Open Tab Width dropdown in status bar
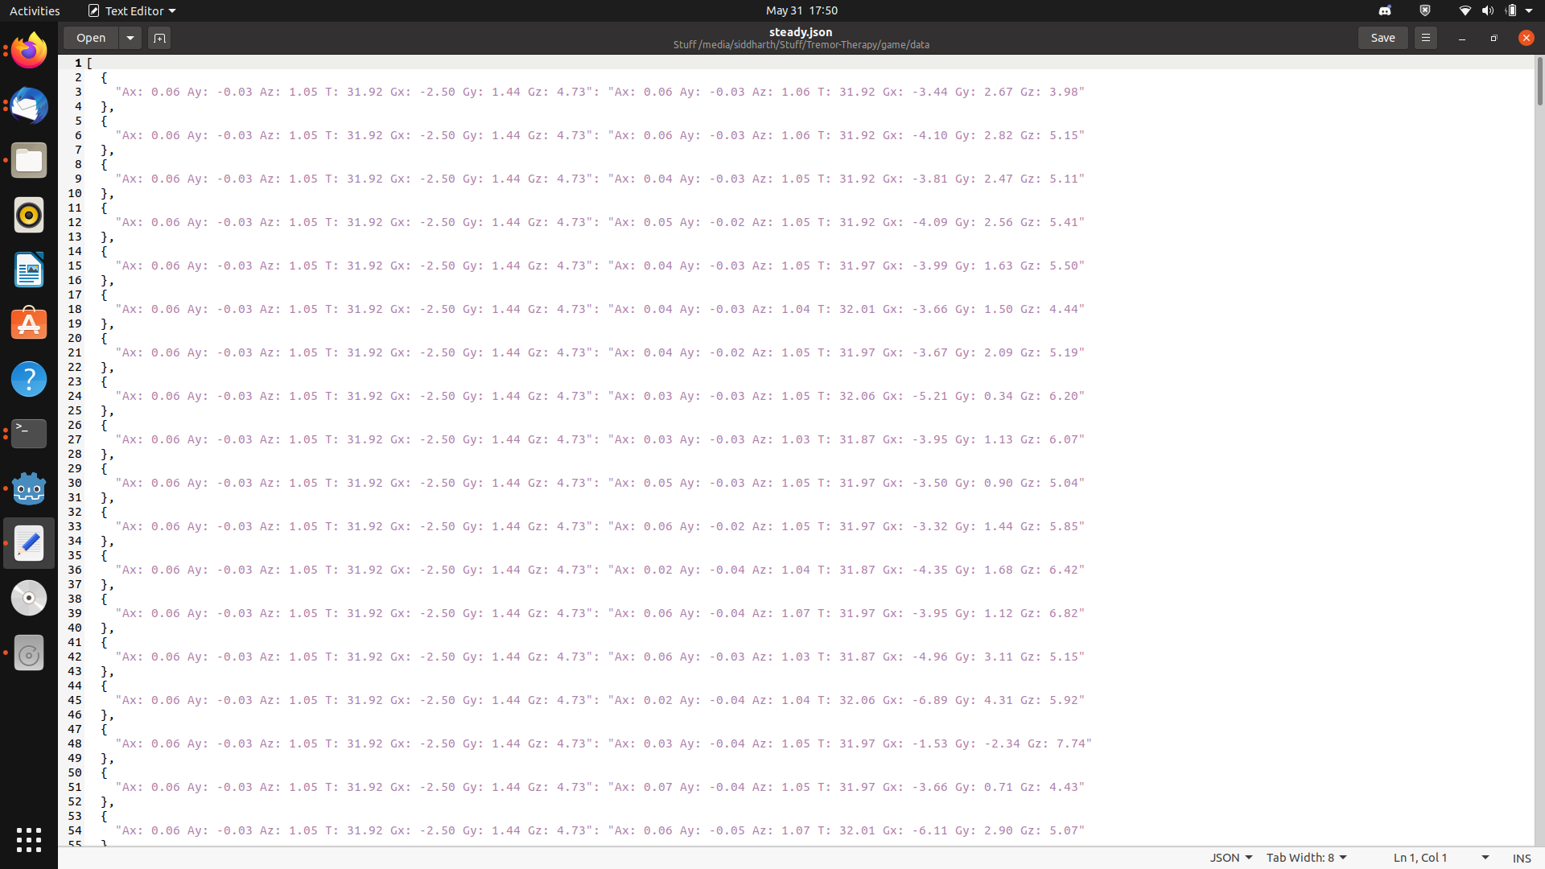The width and height of the screenshot is (1545, 869). coord(1306,858)
